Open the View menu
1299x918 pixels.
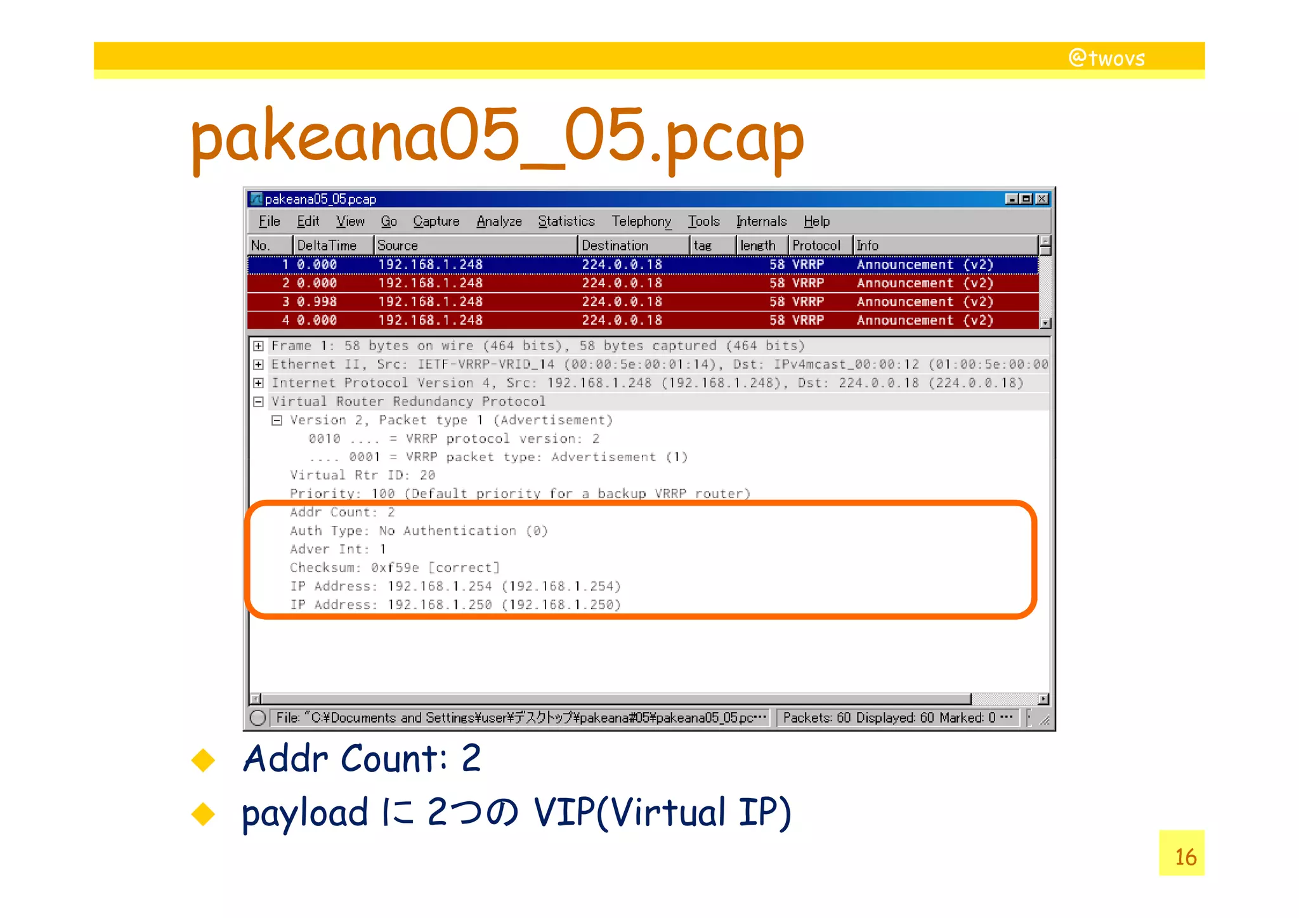point(350,221)
